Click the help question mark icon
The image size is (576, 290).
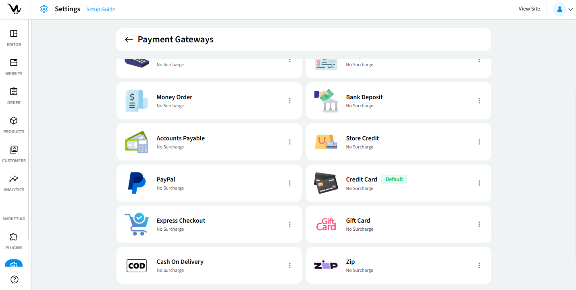15,280
